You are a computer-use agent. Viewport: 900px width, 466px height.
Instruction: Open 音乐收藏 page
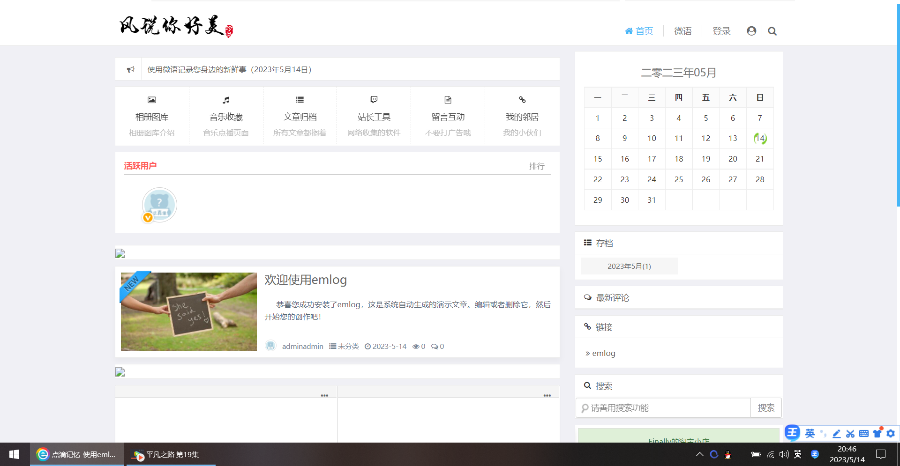[x=226, y=117]
